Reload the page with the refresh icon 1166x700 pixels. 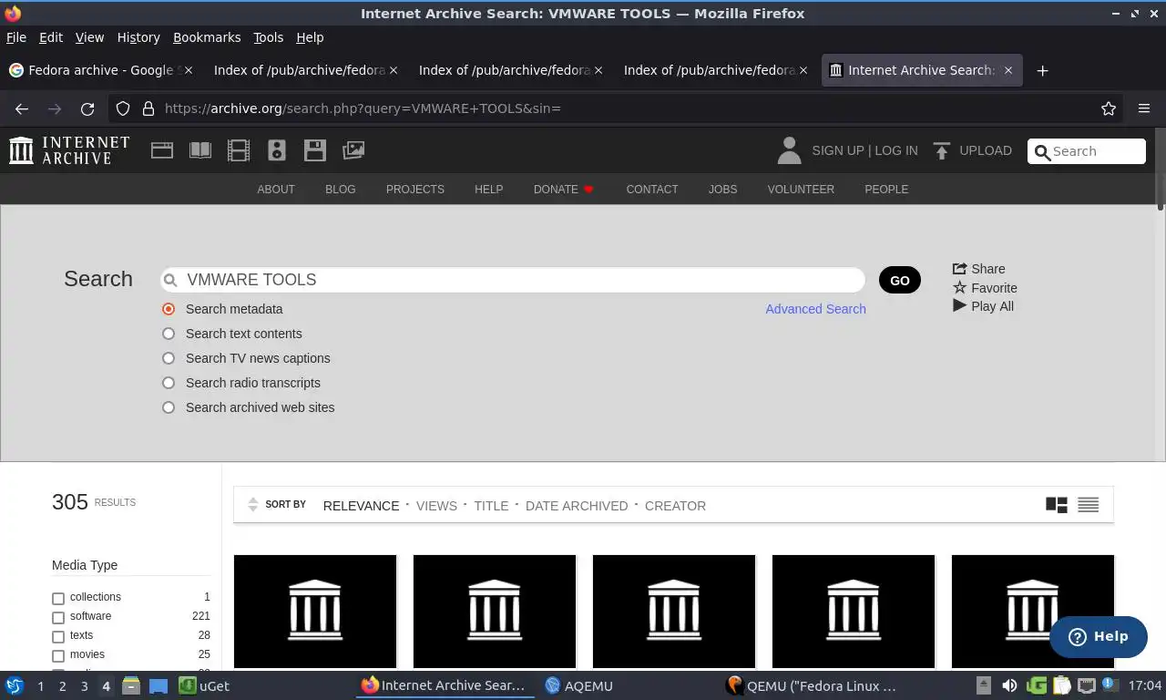(87, 108)
